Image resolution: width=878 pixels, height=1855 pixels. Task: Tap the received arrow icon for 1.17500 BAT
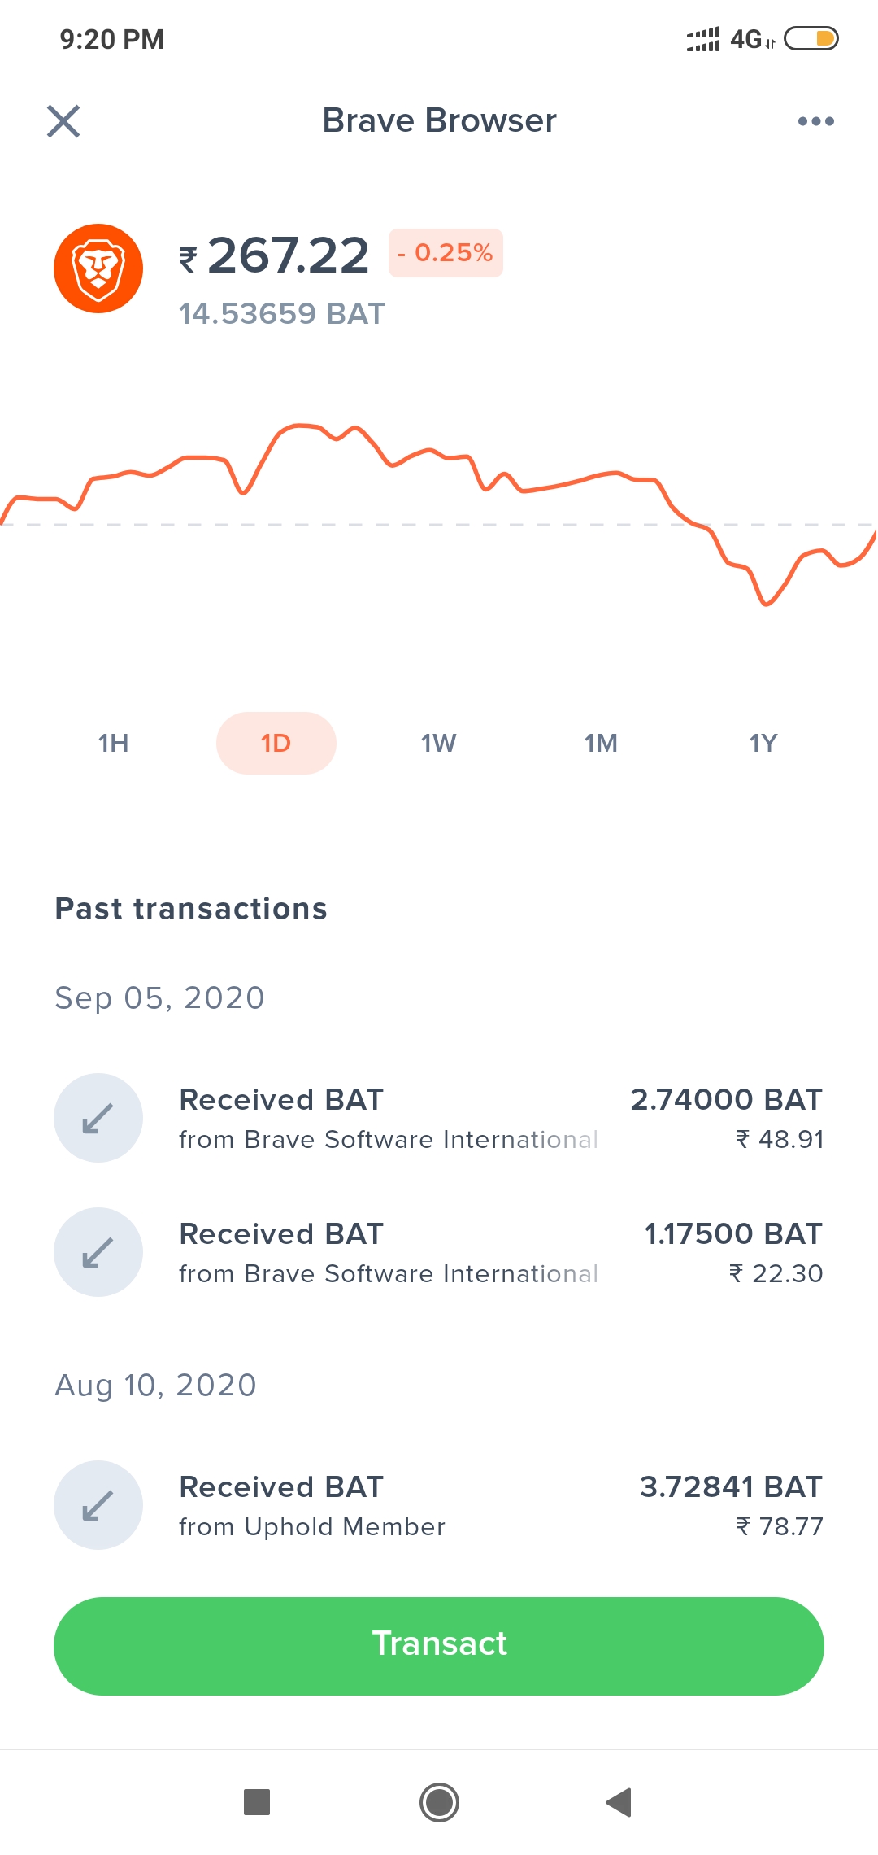(x=98, y=1252)
